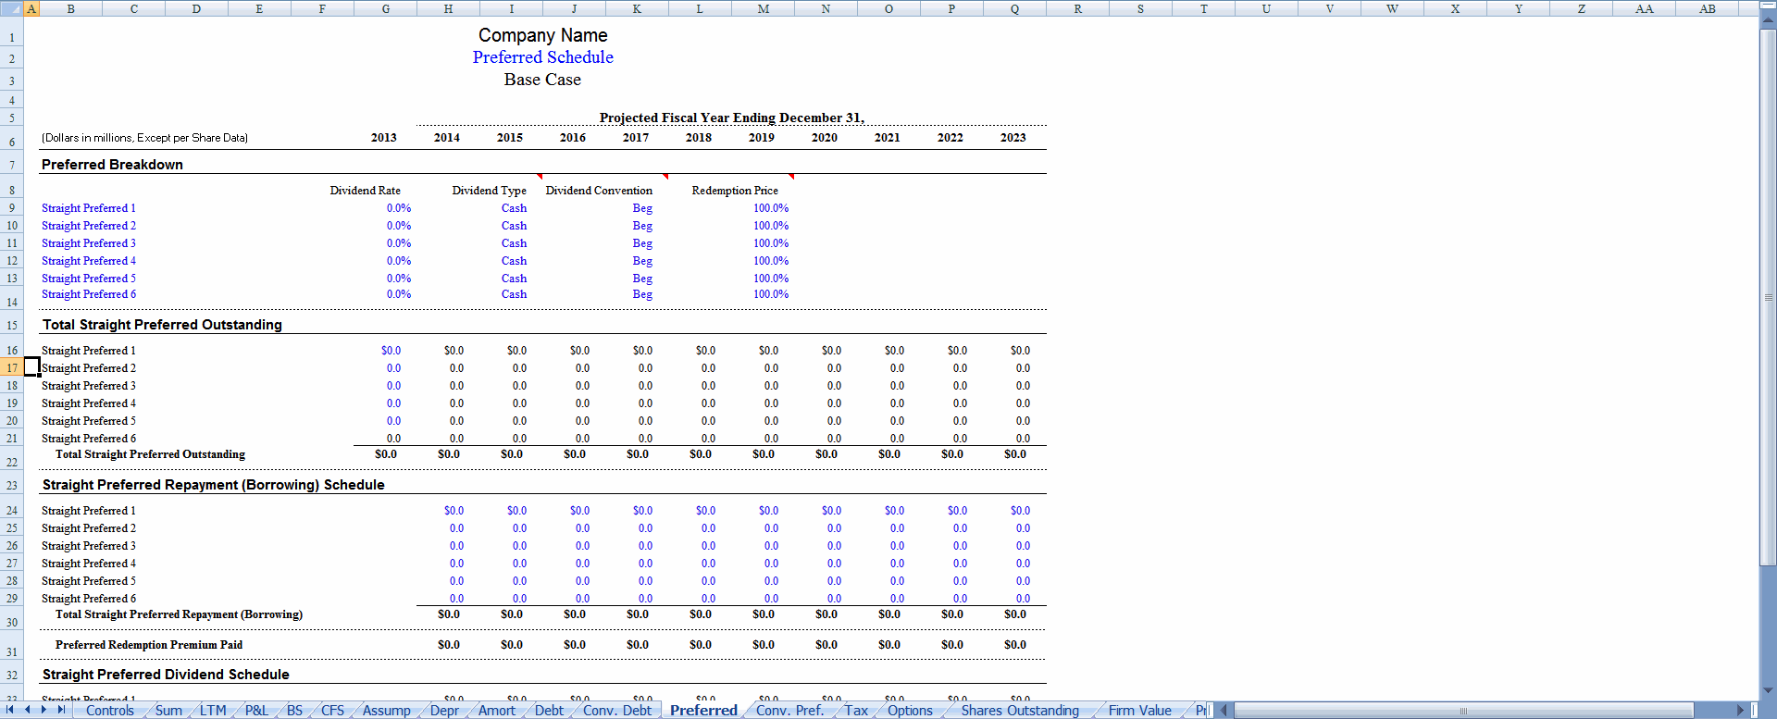Open the Shares Outstanding sheet tab
Viewport: 1777px width, 719px height.
(x=1020, y=711)
